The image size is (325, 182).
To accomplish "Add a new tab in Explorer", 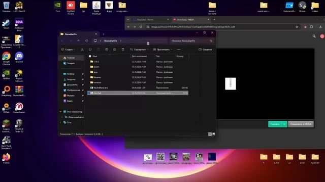I will point(103,34).
